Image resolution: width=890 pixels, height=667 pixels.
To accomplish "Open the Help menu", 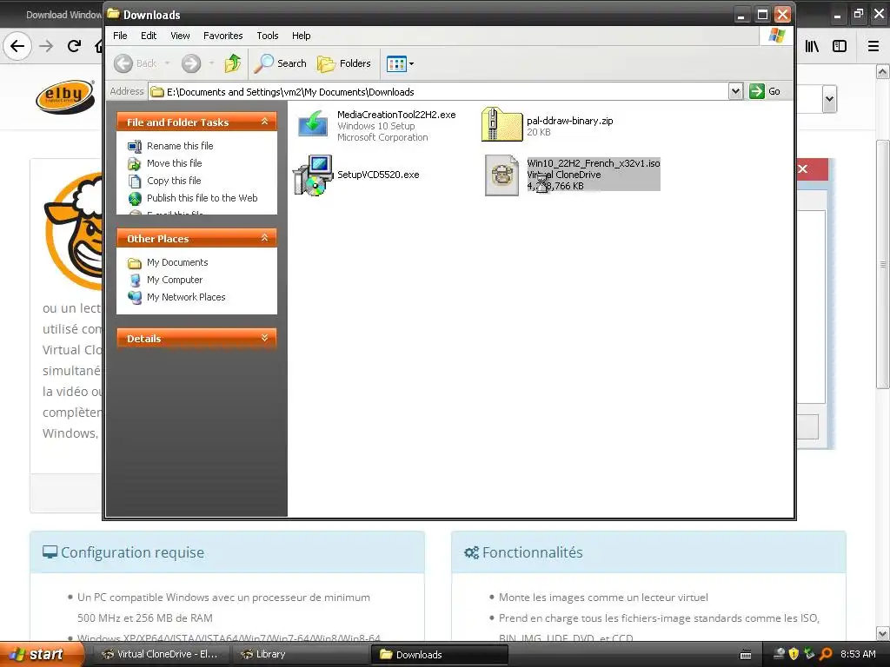I will (x=301, y=36).
